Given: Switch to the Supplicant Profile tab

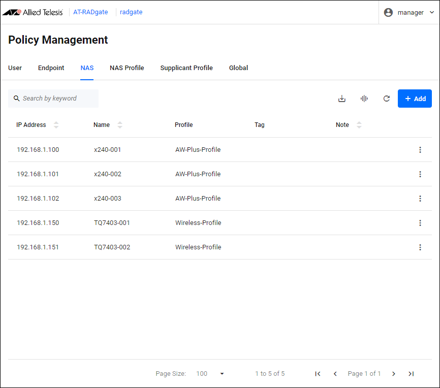Looking at the screenshot, I should (x=186, y=68).
